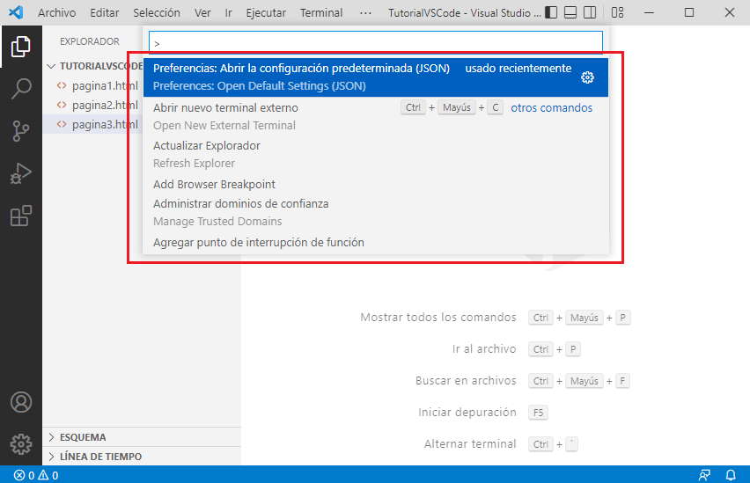Toggle the bottom panel layout icon

coord(570,12)
